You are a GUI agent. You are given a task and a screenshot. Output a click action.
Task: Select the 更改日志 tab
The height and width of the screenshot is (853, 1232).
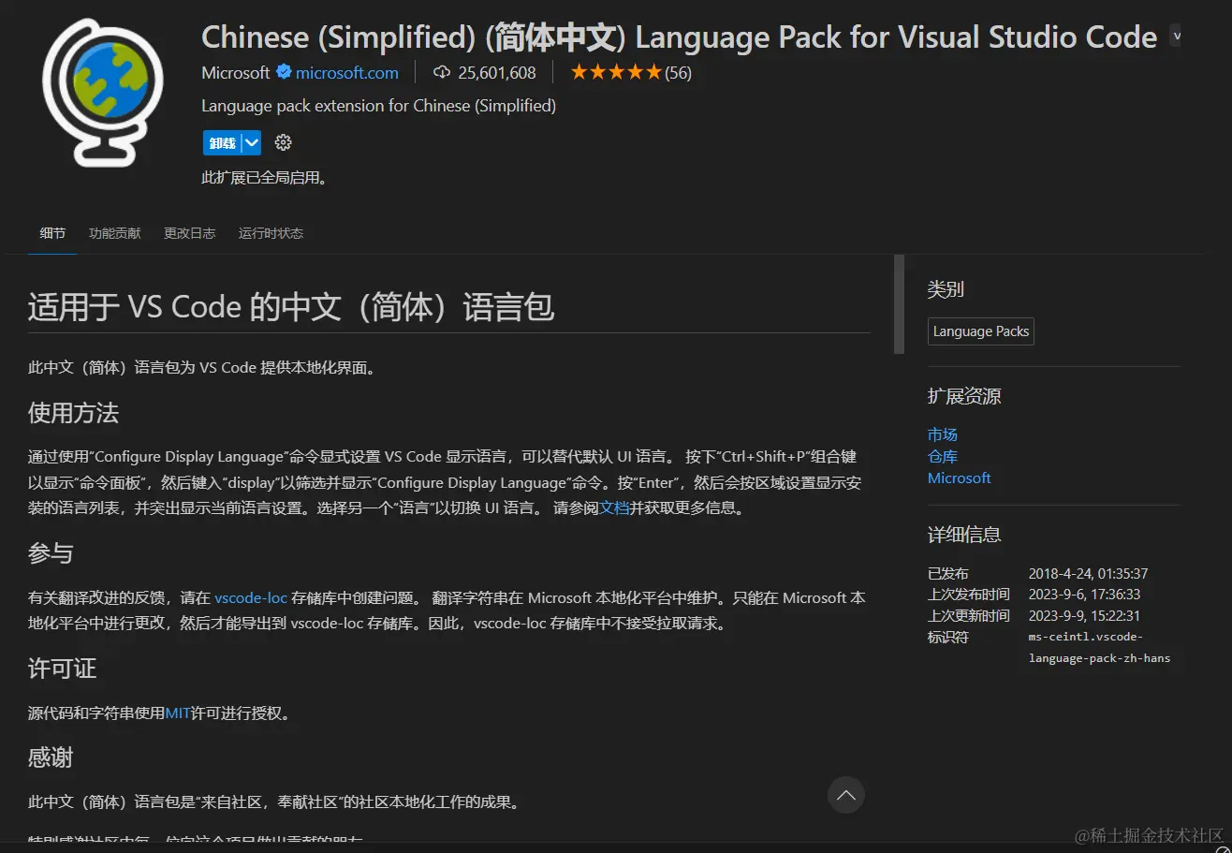pos(190,233)
